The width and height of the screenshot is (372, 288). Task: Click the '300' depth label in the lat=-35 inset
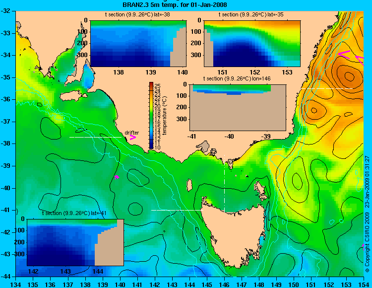tap(196, 55)
